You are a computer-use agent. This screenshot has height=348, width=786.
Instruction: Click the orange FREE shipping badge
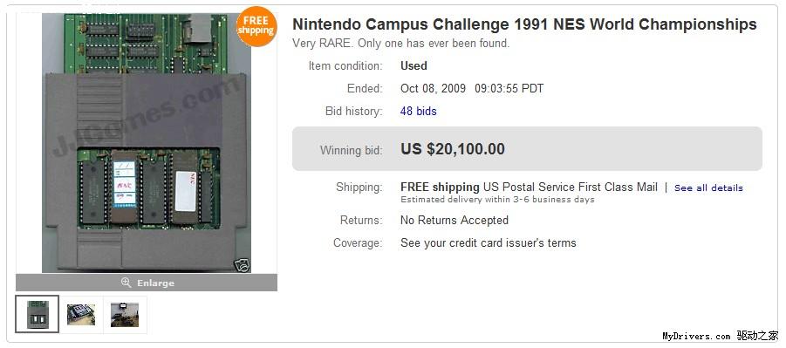[x=256, y=26]
